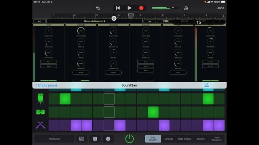259x145 pixels.
Task: Adjust the Dry/Wet knob in the output section
Action: (x=210, y=42)
